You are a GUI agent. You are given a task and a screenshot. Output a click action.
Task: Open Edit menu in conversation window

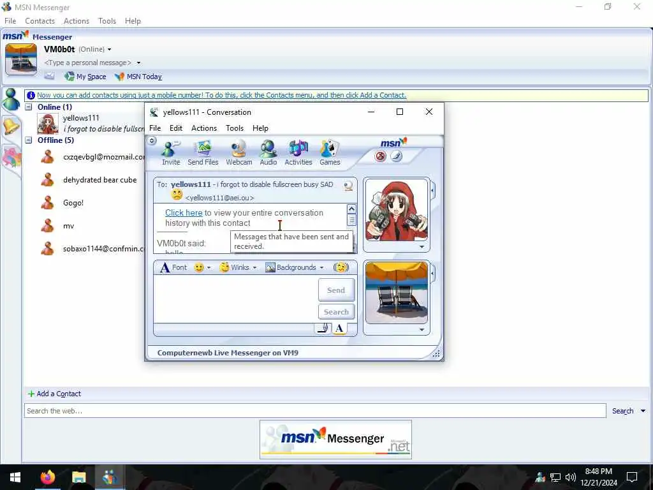pyautogui.click(x=176, y=128)
